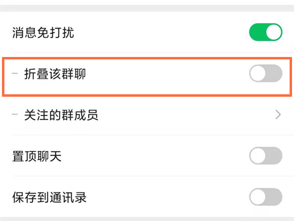The height and width of the screenshot is (221, 294).
Task: Click the white knob of the 消息免打扰 switch
Action: click(x=274, y=33)
